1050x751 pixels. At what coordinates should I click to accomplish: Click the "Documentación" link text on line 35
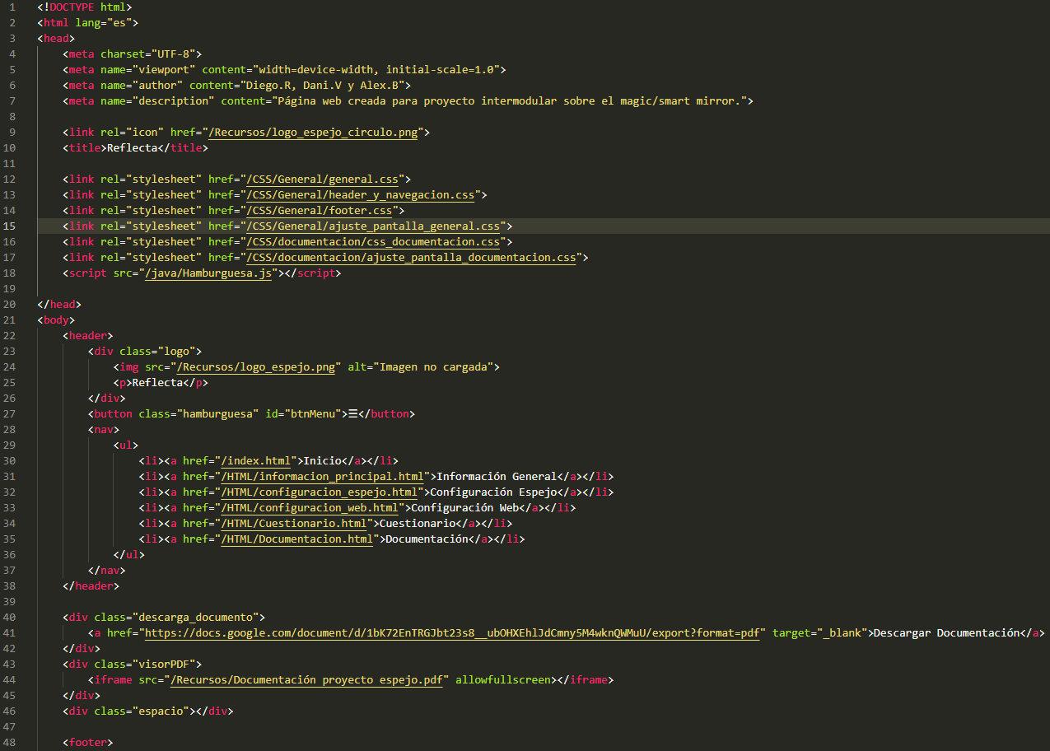click(427, 539)
